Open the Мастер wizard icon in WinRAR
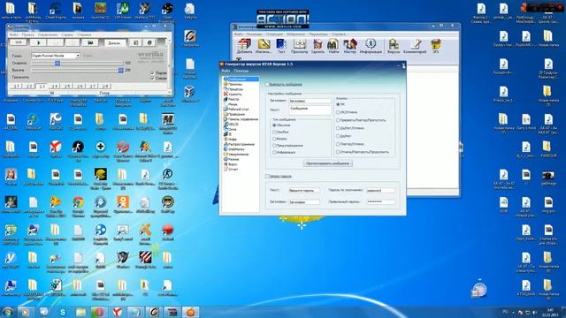 coord(350,47)
